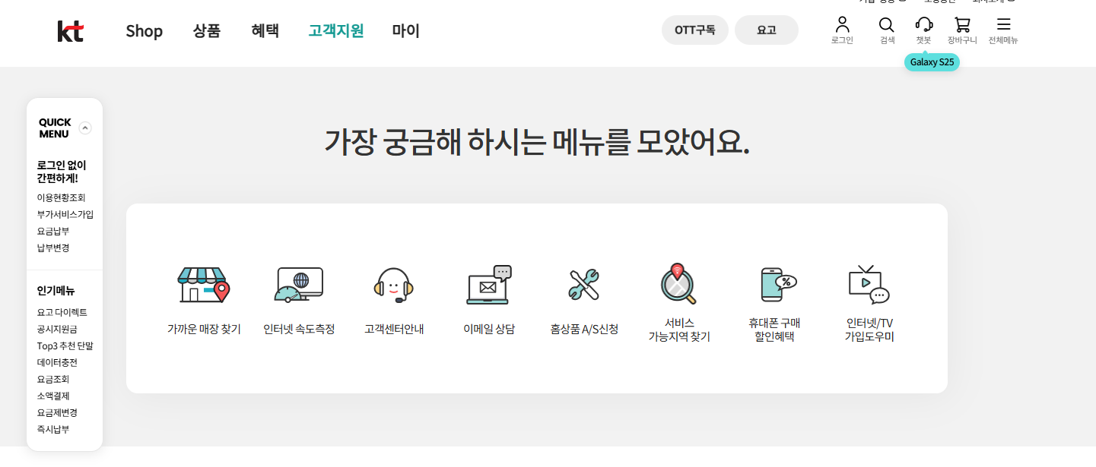Open 요금조회 in quick menu
The image size is (1096, 467).
click(53, 379)
